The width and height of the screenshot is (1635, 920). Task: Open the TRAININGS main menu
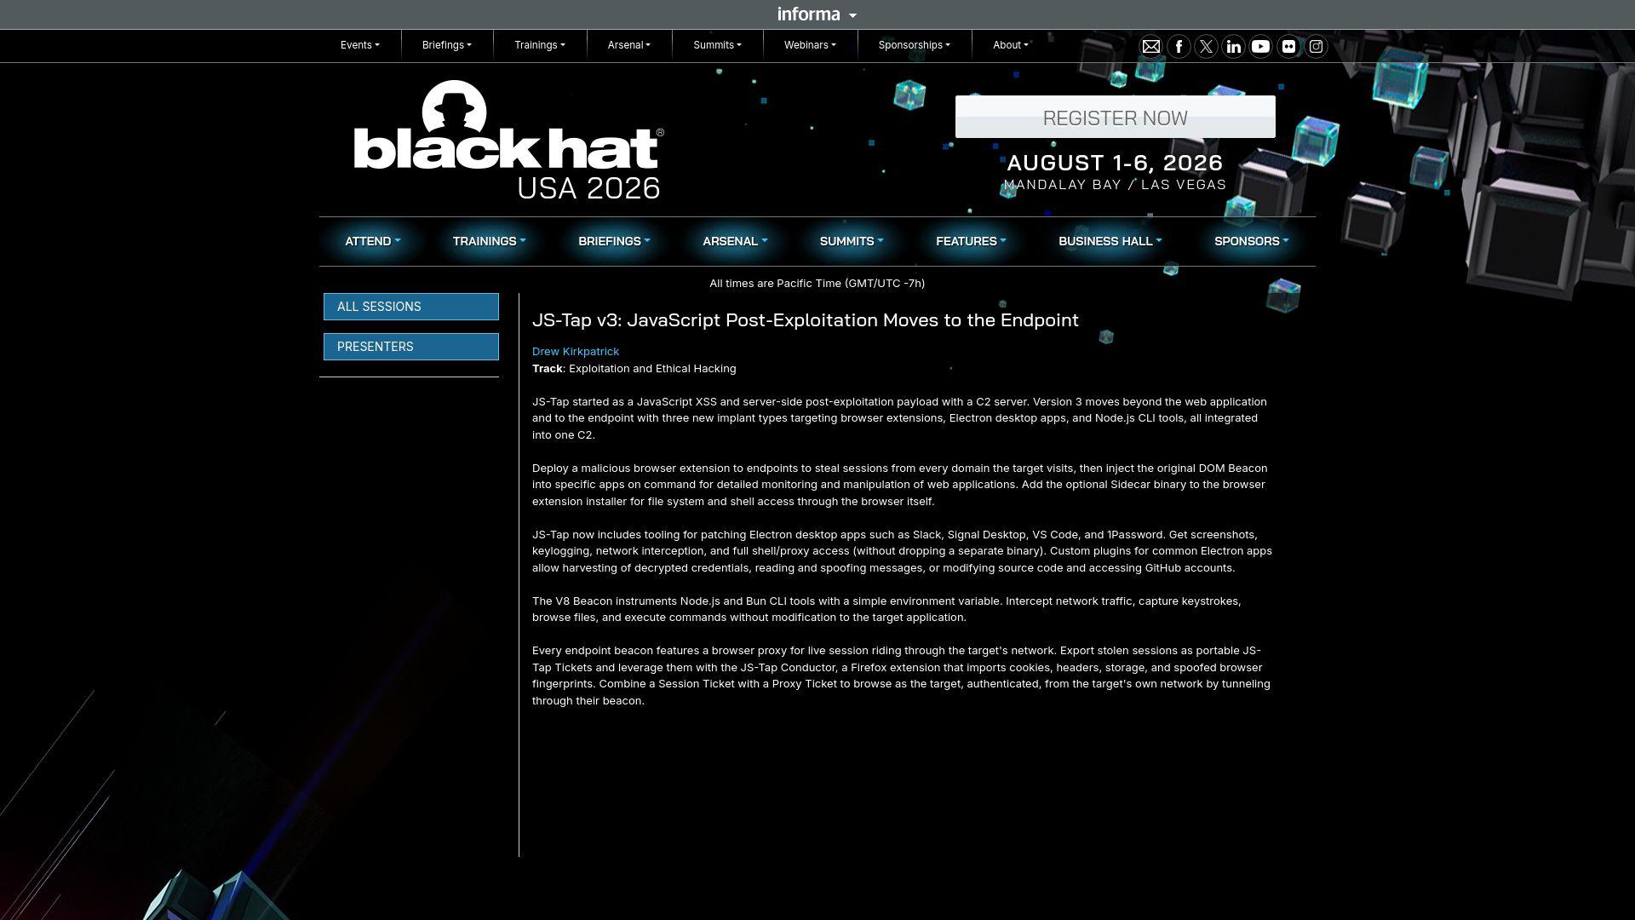[x=490, y=242]
